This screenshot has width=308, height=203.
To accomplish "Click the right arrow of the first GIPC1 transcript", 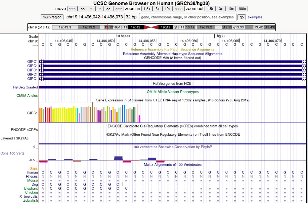I will click(304, 62).
